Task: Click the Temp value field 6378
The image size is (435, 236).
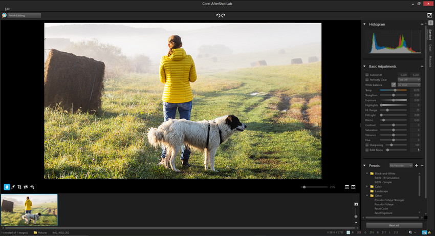Action: pos(415,90)
